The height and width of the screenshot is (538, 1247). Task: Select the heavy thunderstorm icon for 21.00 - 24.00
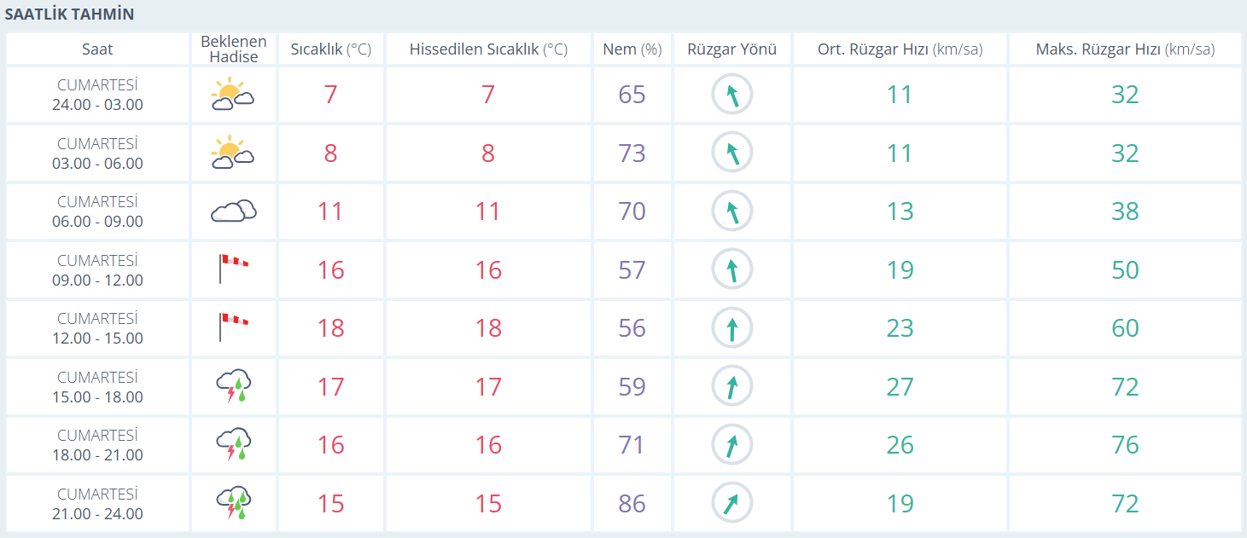(x=233, y=503)
